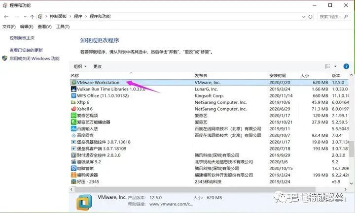The width and height of the screenshot is (355, 213).
Task: Open the 查看(V) menu
Action: (44, 27)
